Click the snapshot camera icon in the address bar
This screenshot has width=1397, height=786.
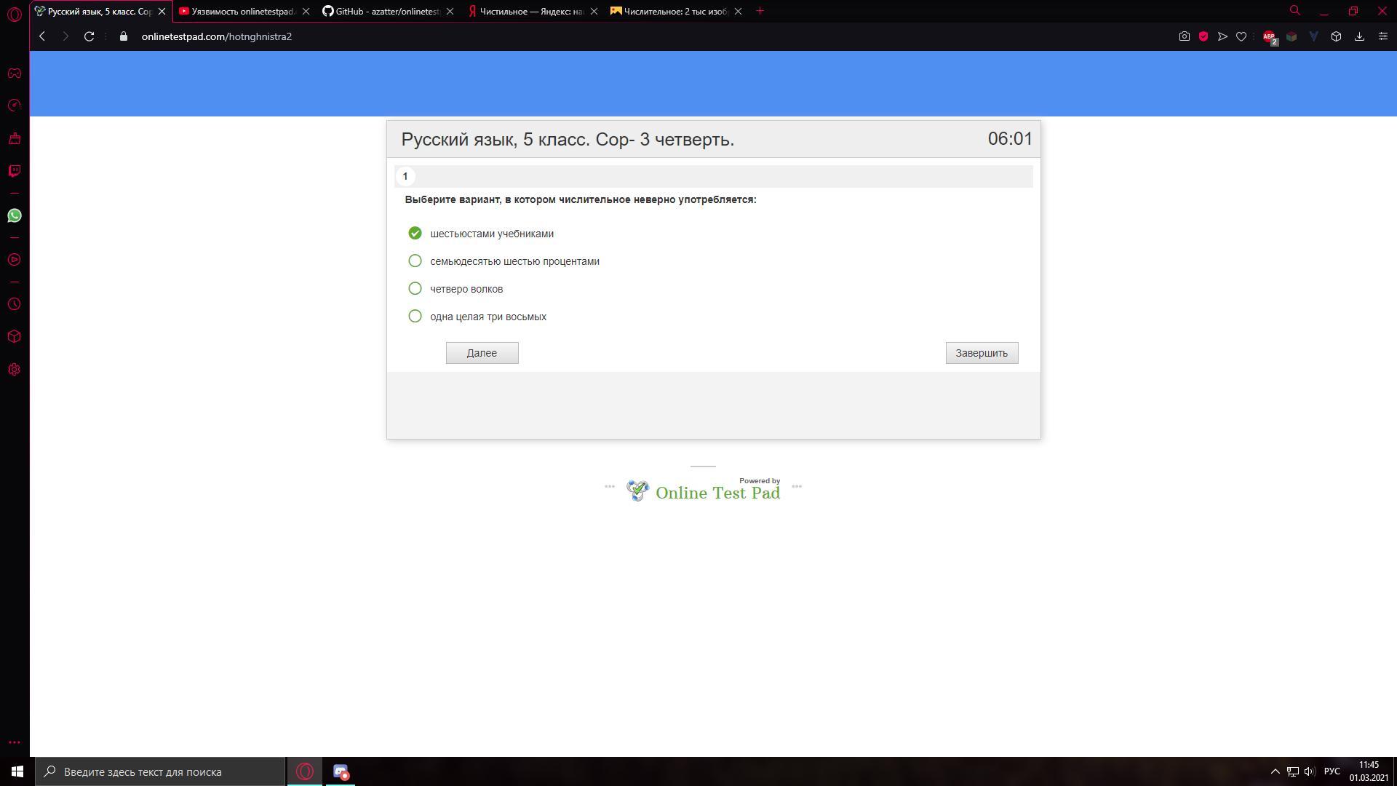tap(1184, 36)
